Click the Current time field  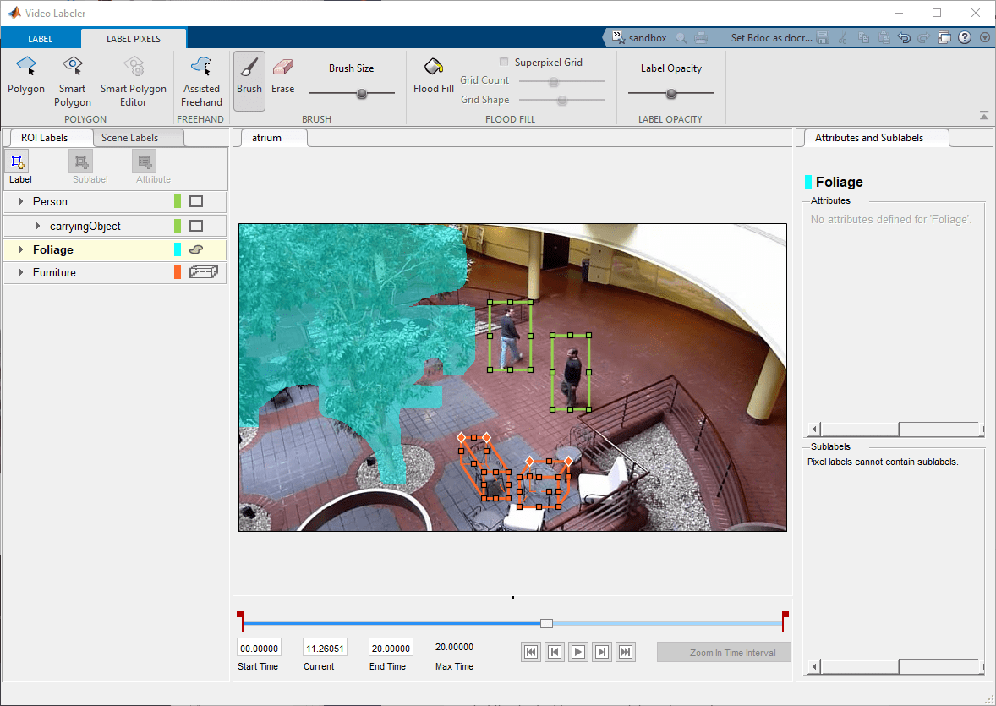click(x=325, y=649)
